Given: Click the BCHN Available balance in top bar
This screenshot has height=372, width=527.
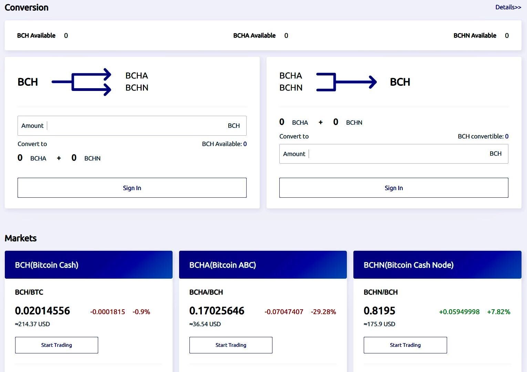Looking at the screenshot, I should [x=481, y=35].
